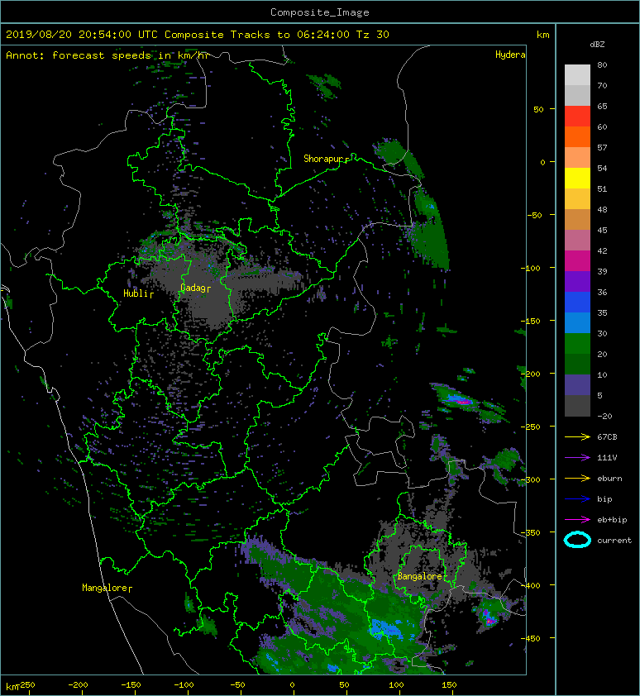Click the 111V legend label
The height and width of the screenshot is (696, 640).
[x=607, y=458]
